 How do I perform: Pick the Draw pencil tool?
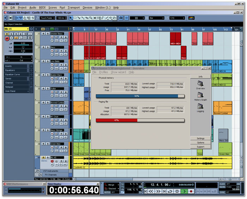point(103,18)
